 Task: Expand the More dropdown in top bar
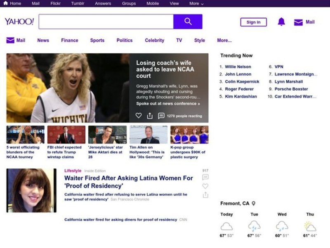pos(196,3)
